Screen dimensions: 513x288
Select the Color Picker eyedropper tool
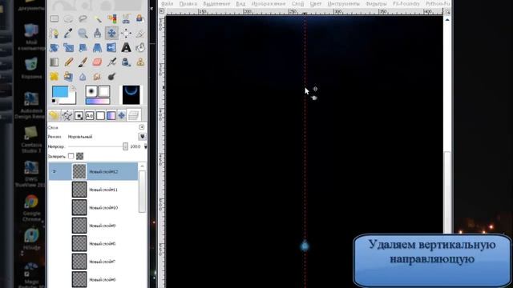pyautogui.click(x=68, y=33)
